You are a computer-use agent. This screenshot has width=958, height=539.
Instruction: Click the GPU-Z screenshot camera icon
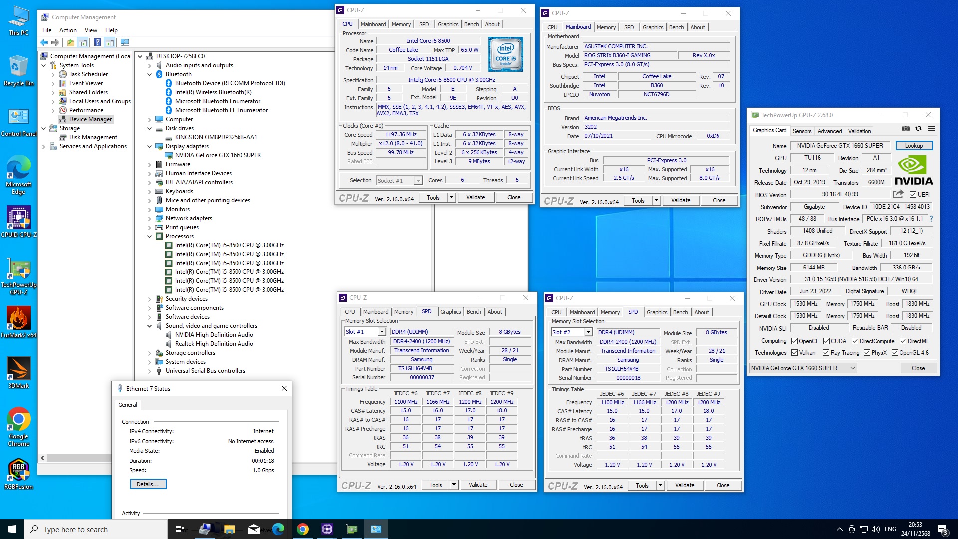click(905, 129)
